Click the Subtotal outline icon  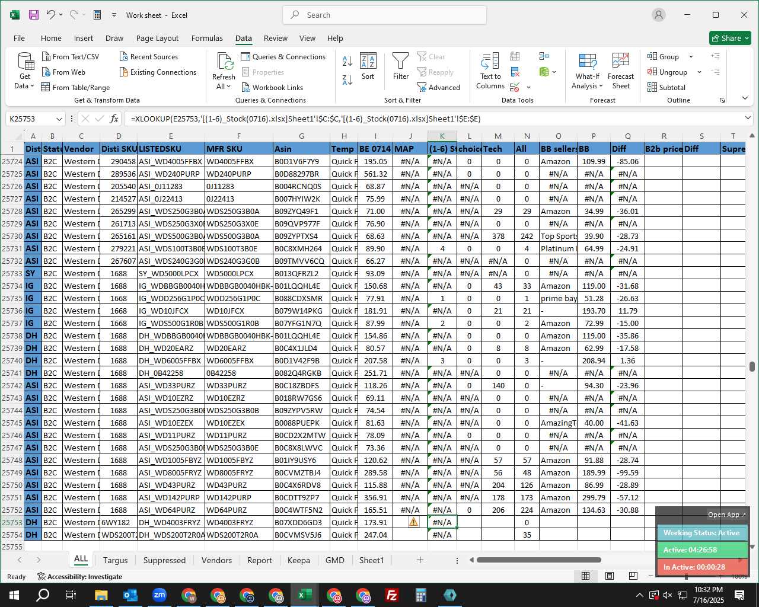666,87
